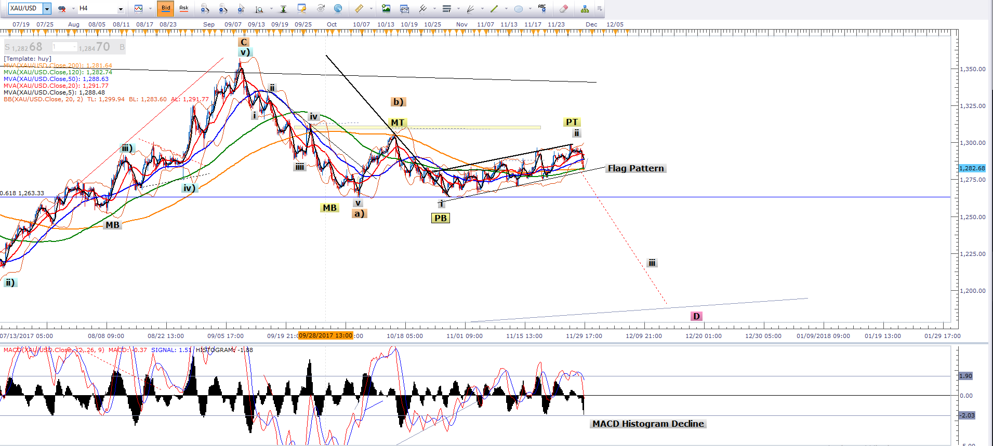This screenshot has width=993, height=446.
Task: Click the zoom out magnifier icon
Action: pyautogui.click(x=223, y=8)
